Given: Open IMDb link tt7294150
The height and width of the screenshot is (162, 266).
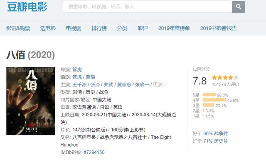Looking at the screenshot, I should pyautogui.click(x=94, y=152).
